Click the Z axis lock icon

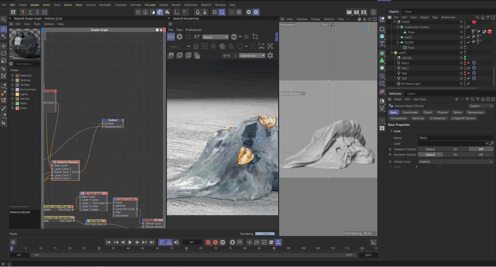[x=38, y=12]
